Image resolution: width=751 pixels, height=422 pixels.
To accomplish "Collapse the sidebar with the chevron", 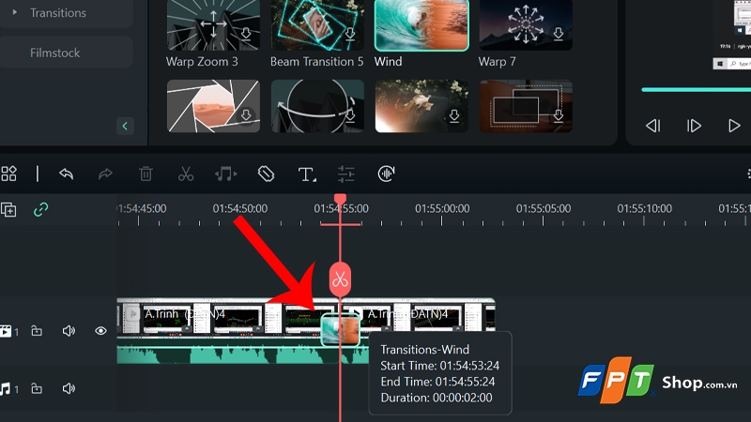I will click(125, 127).
